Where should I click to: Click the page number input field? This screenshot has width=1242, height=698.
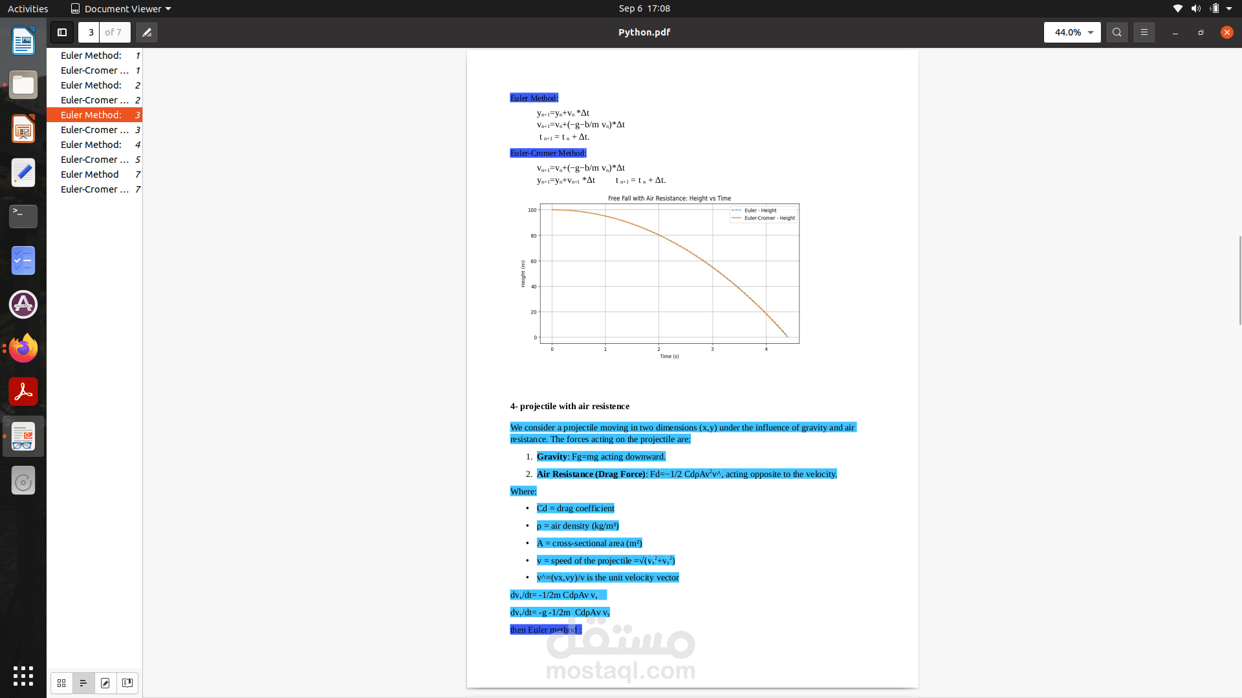click(x=91, y=32)
